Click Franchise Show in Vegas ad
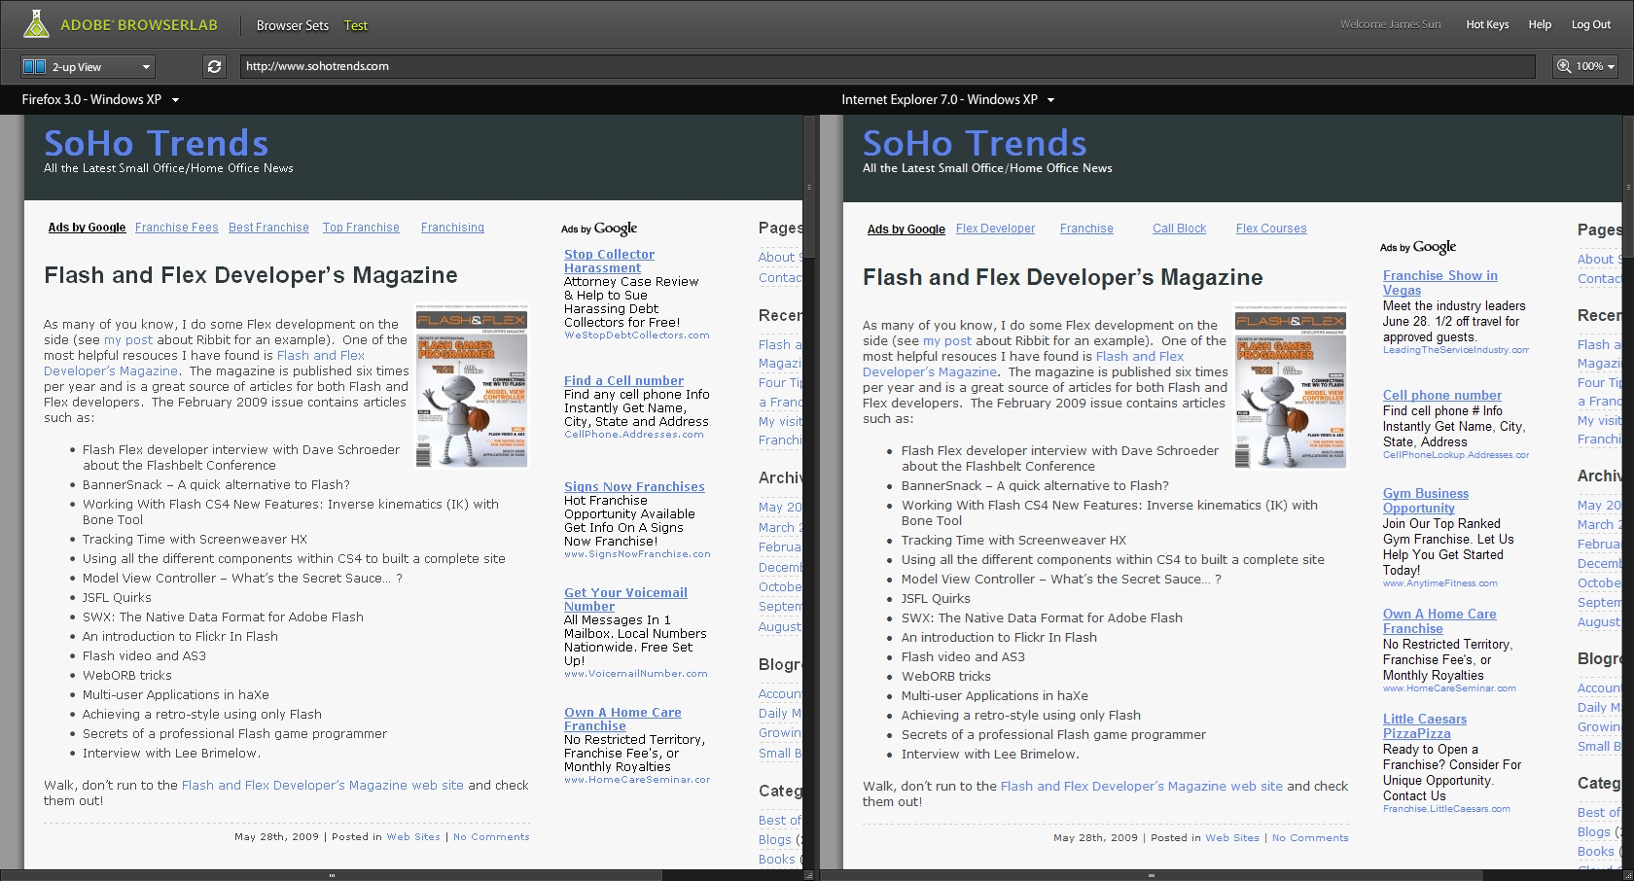The width and height of the screenshot is (1634, 881). point(1440,283)
